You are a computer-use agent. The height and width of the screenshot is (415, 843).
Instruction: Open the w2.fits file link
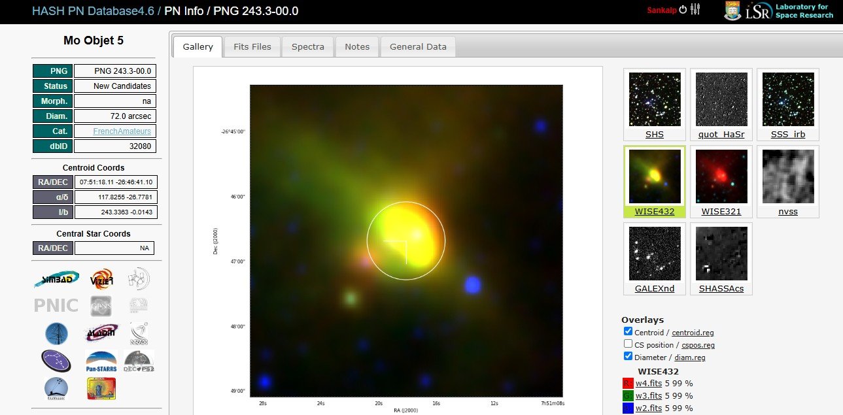point(649,408)
